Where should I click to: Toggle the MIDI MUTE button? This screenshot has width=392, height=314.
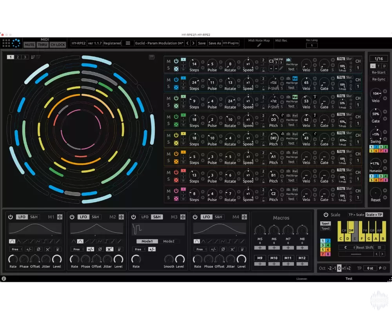pos(29,45)
